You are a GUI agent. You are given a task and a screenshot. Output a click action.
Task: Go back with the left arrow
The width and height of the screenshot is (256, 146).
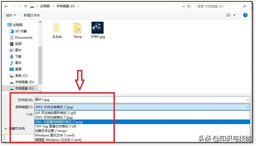click(x=6, y=6)
